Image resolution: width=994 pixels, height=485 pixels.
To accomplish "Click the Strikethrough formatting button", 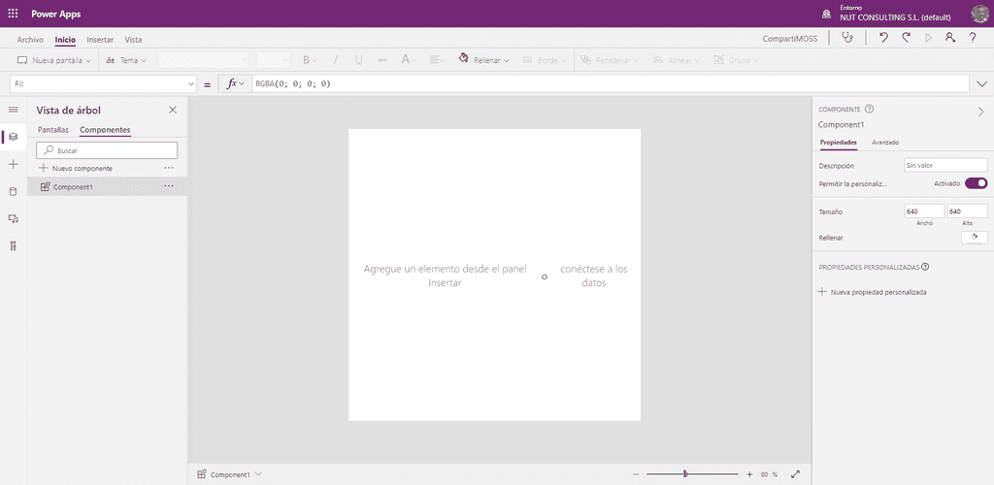I will 381,60.
